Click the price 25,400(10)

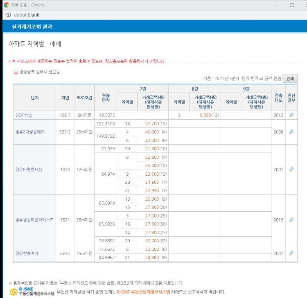(x=156, y=166)
